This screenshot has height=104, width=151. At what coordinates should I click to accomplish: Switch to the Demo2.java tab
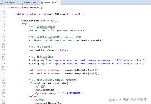[x=28, y=3]
